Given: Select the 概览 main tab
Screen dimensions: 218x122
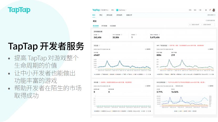Looking at the screenshot, I should coord(94,15).
